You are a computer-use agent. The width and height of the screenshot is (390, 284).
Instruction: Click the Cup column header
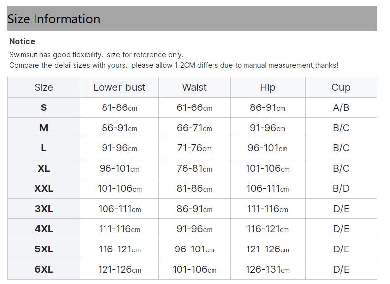pos(341,88)
